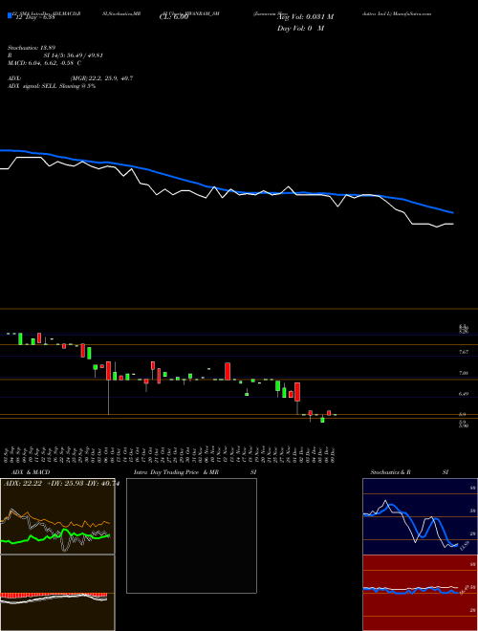Screen dimensions: 478x631
Task: Click the MACD: 6.04, 6.62, -0.58 line
Action: point(45,63)
